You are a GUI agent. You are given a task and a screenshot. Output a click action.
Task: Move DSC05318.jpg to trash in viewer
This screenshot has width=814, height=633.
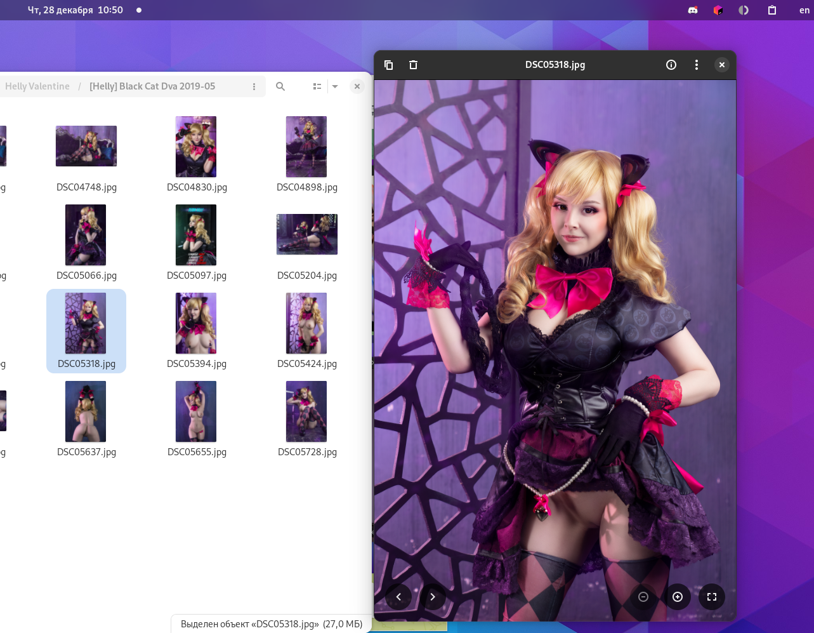pyautogui.click(x=413, y=65)
